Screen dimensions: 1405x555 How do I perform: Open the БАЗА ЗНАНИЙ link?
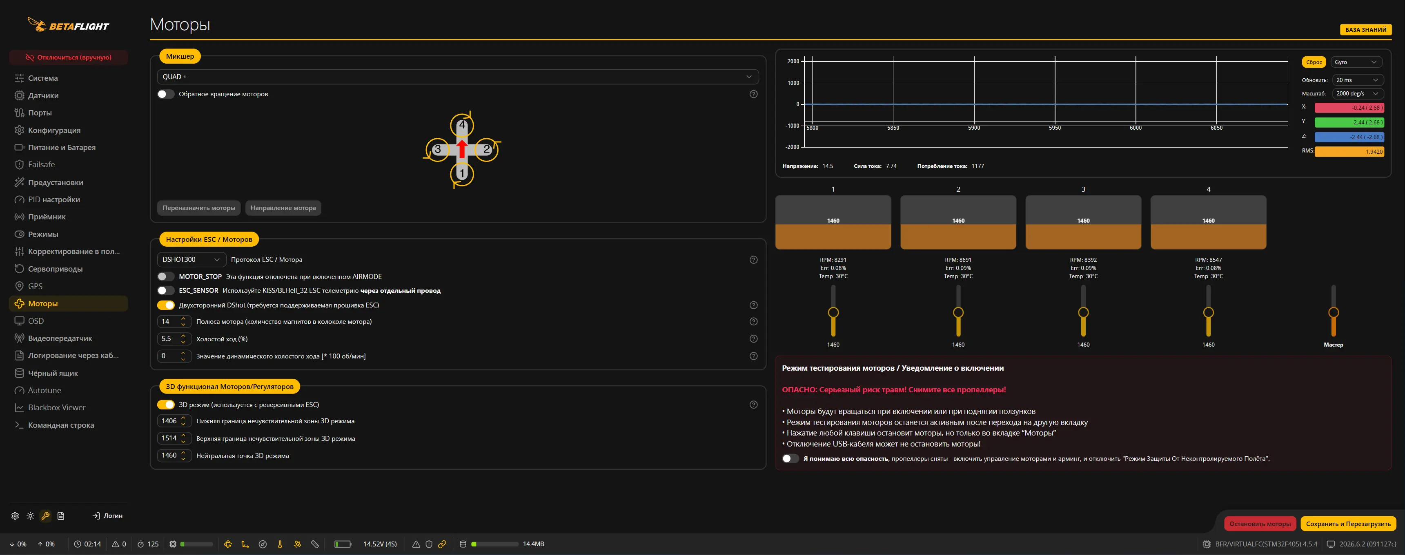[x=1365, y=30]
